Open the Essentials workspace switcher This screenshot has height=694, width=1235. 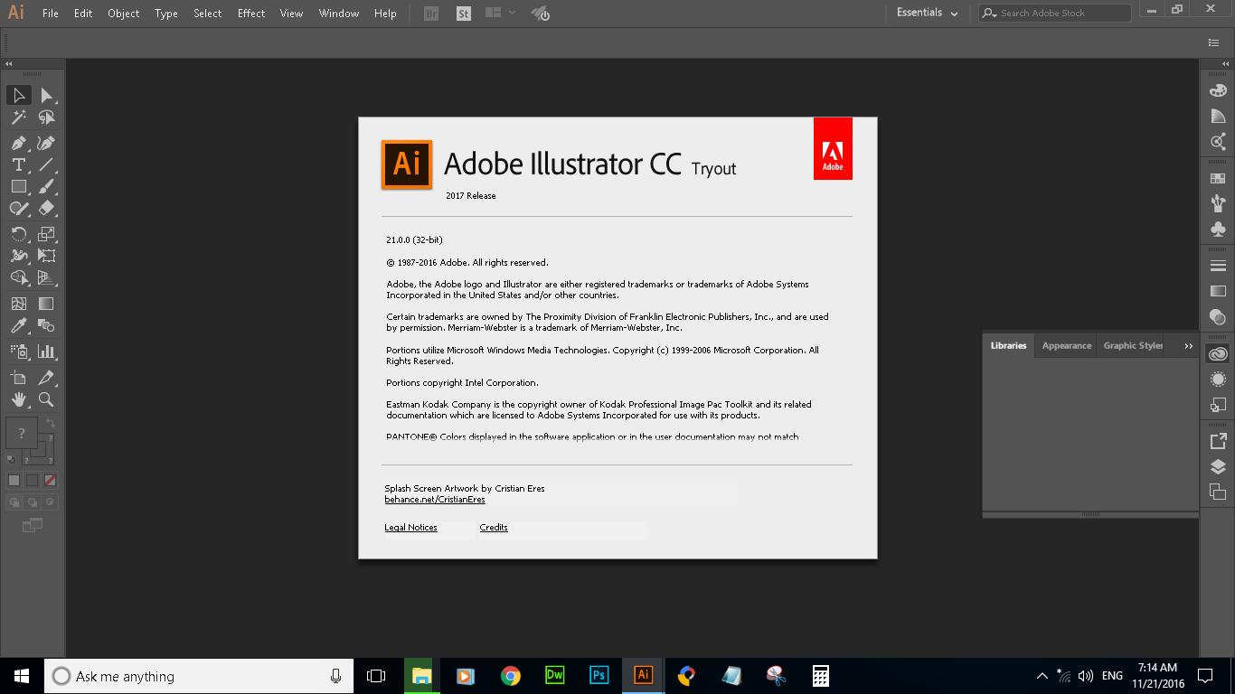pyautogui.click(x=927, y=13)
